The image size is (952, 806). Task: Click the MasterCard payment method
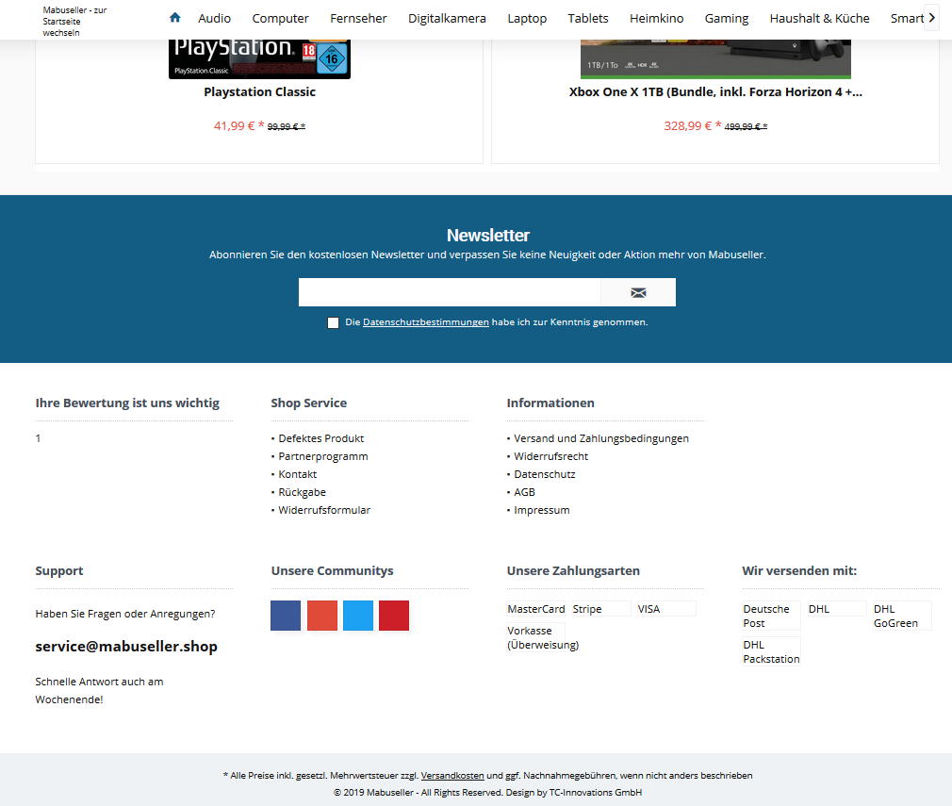536,609
